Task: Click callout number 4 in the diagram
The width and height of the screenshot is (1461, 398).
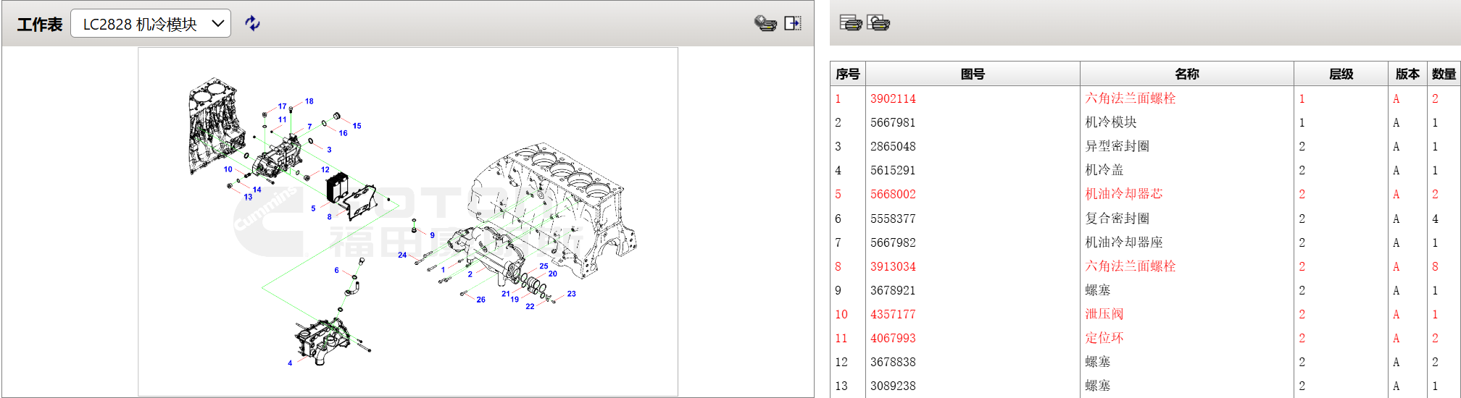Action: click(x=290, y=363)
